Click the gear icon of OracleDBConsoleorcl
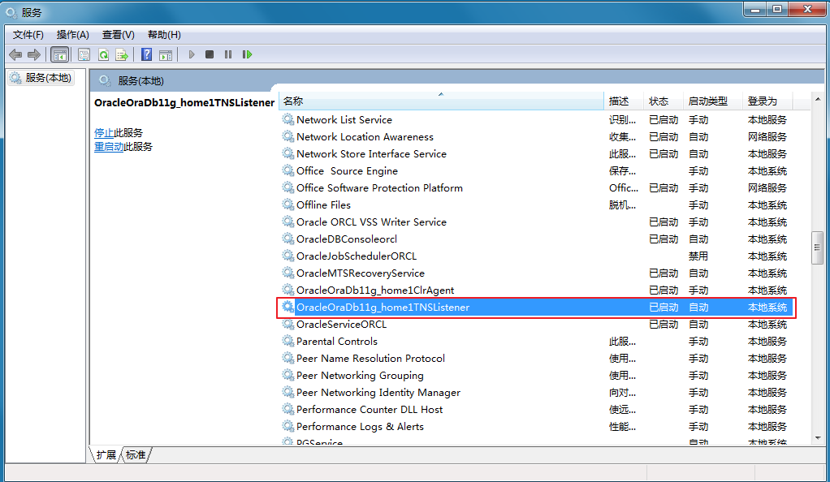Image resolution: width=830 pixels, height=482 pixels. click(288, 239)
